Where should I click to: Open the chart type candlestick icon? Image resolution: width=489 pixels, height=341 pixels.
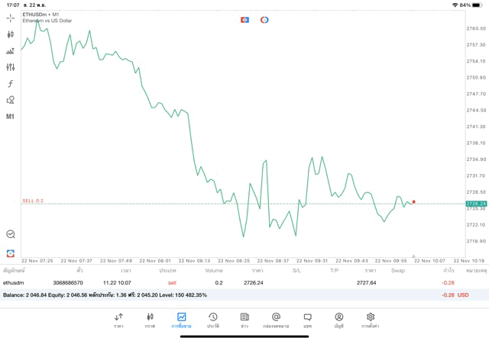coord(11,34)
